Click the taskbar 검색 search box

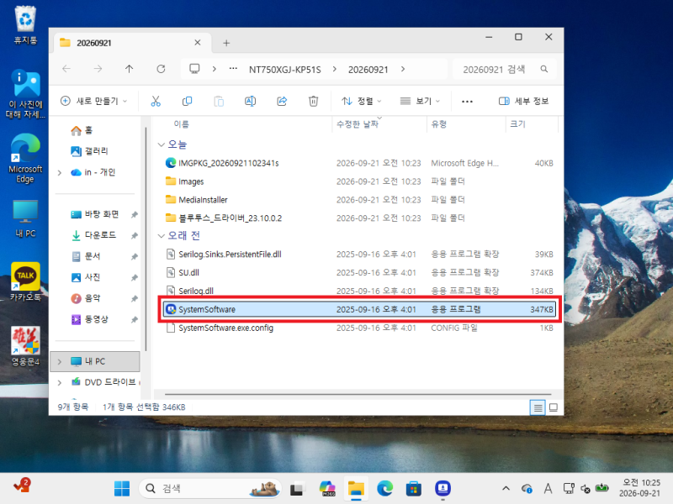pyautogui.click(x=210, y=488)
